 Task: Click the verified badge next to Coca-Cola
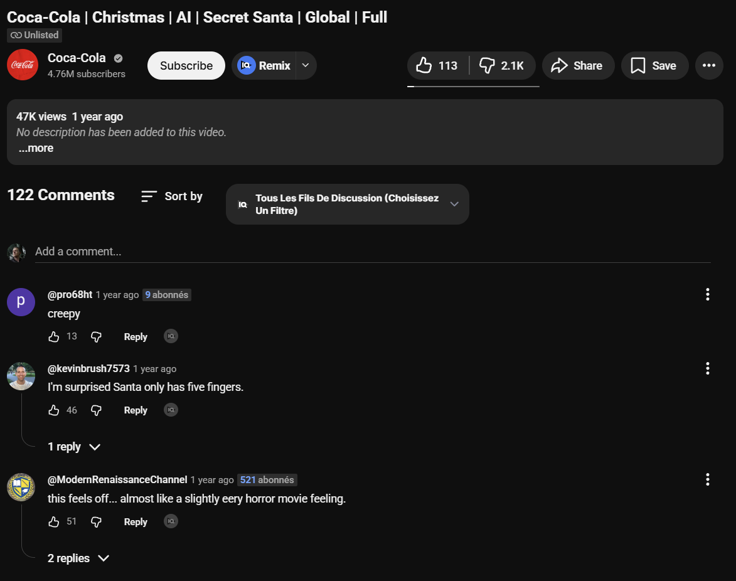coord(119,58)
